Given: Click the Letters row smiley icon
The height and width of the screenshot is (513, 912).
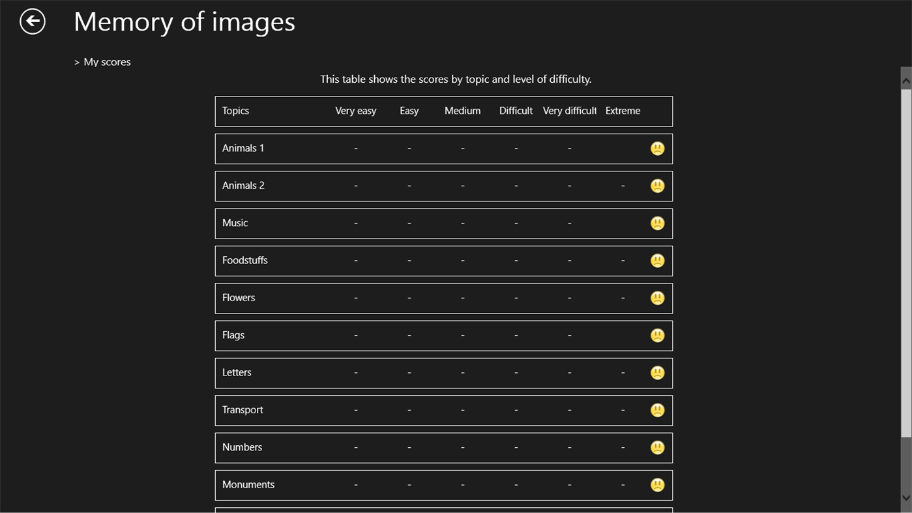Looking at the screenshot, I should click(657, 372).
